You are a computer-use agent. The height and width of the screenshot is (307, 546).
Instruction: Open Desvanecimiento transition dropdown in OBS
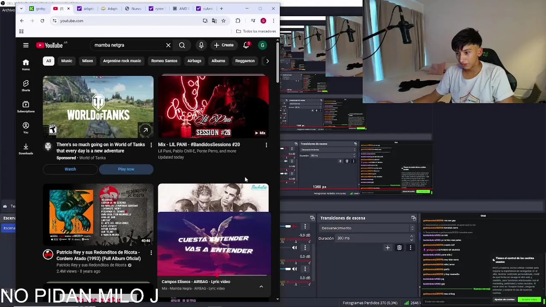367,228
